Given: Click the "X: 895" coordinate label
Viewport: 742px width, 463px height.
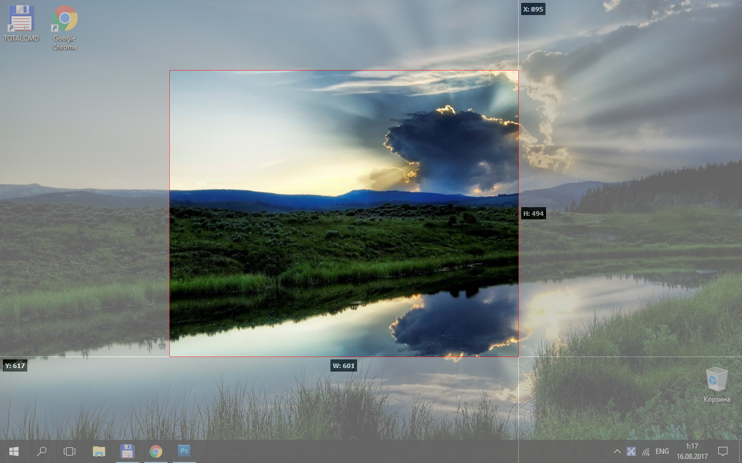Looking at the screenshot, I should [x=533, y=9].
